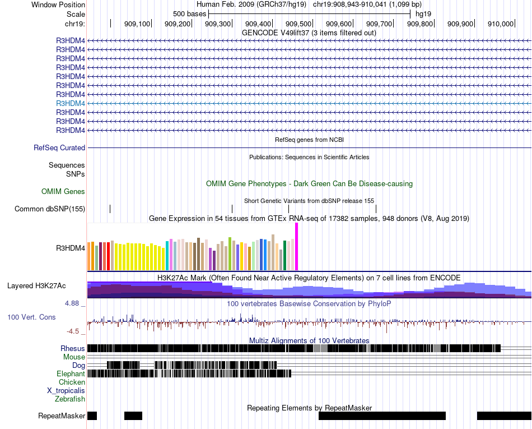Click the RepeatMasker block under 909,100
Screen dimensions: 532x429
click(x=133, y=416)
